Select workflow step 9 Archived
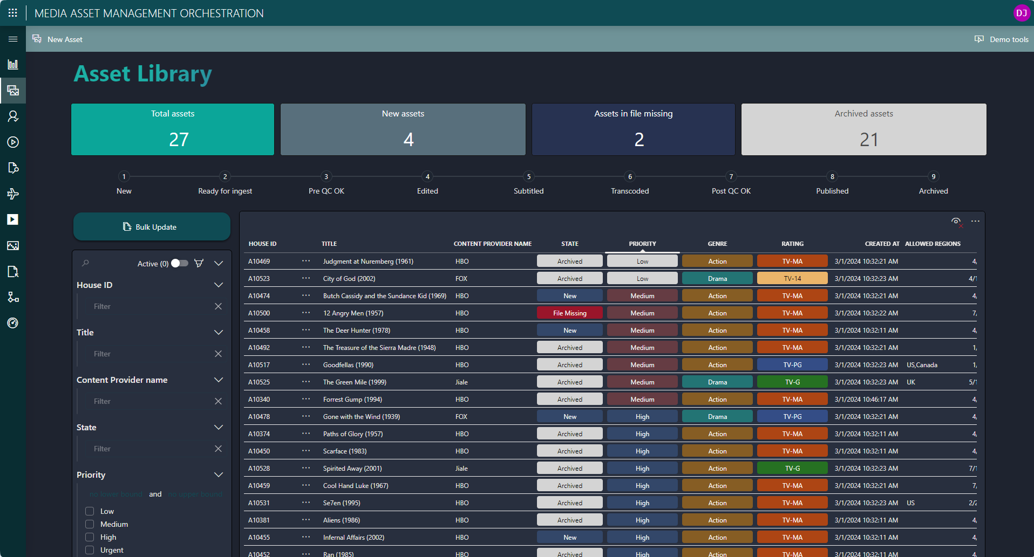This screenshot has width=1034, height=557. coord(934,183)
